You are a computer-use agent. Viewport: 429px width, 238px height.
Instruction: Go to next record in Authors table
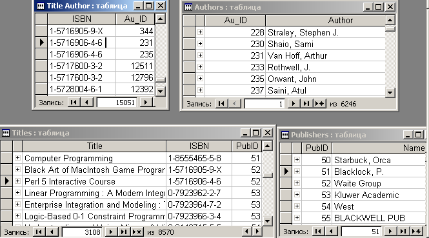294,104
